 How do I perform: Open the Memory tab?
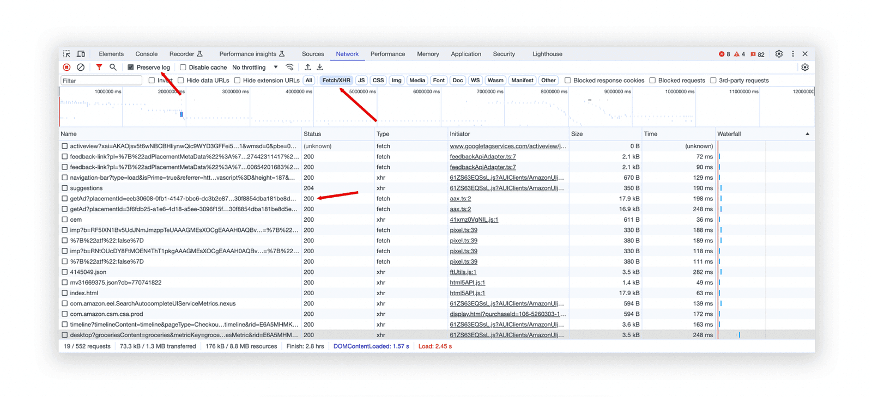pos(428,54)
